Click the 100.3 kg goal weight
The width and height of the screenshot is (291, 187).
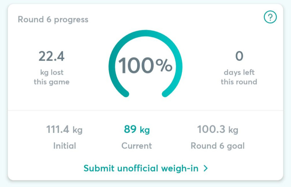coord(218,129)
